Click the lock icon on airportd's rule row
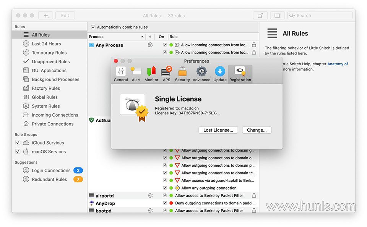Screen dimensions: 367x227 click(254, 195)
